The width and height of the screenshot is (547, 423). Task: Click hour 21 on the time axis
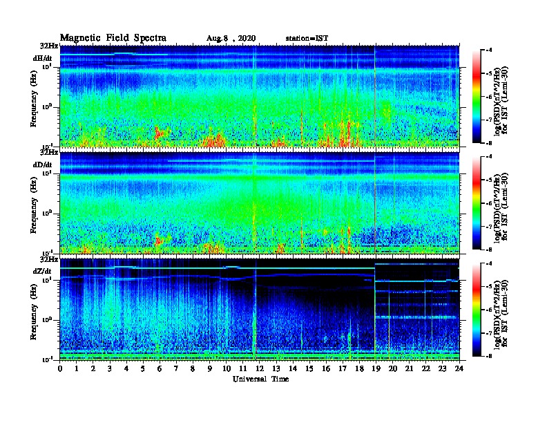pyautogui.click(x=409, y=369)
